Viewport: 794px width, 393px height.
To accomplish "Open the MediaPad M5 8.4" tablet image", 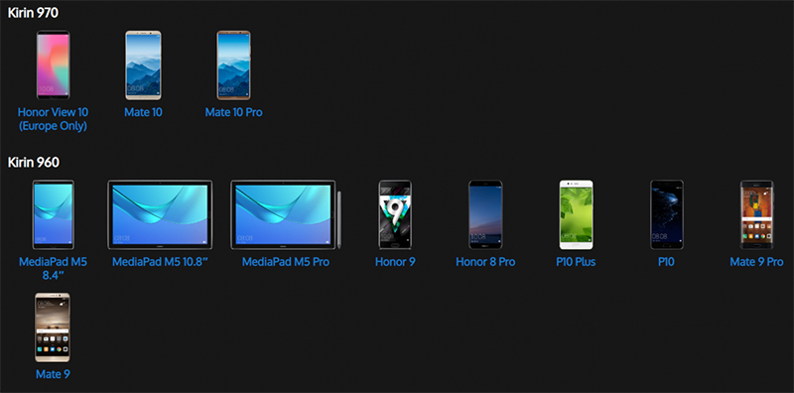I will (x=53, y=214).
